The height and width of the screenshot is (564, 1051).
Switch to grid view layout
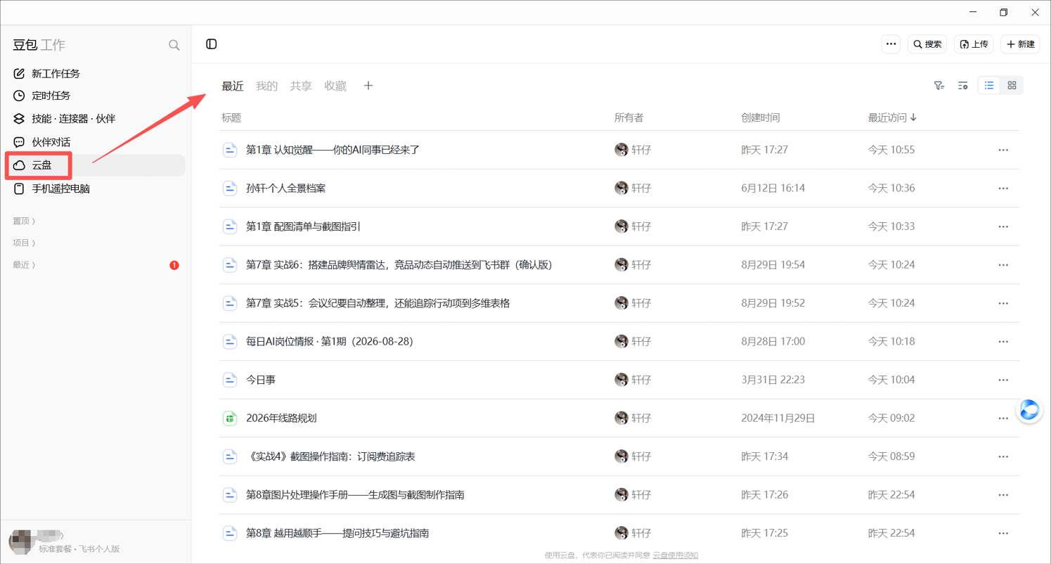1012,86
